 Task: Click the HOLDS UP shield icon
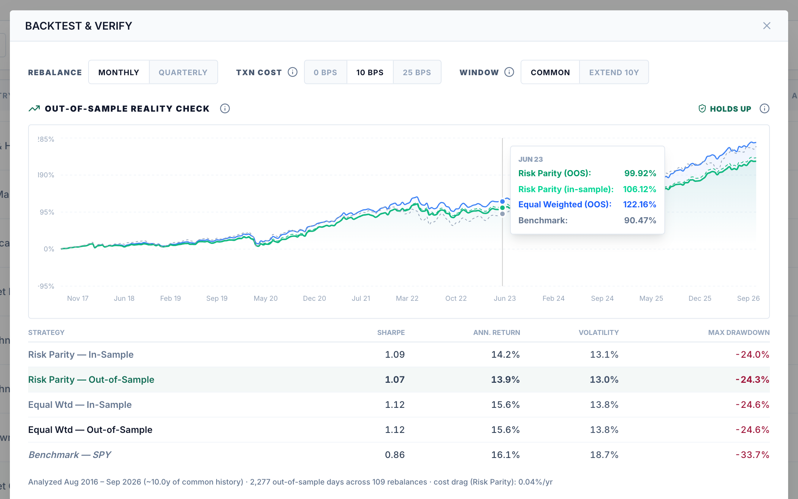[702, 109]
